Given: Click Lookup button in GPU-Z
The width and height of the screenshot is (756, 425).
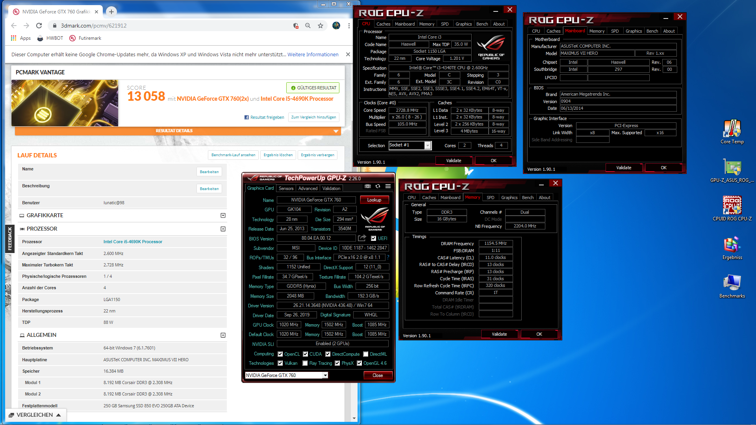Looking at the screenshot, I should tap(374, 200).
